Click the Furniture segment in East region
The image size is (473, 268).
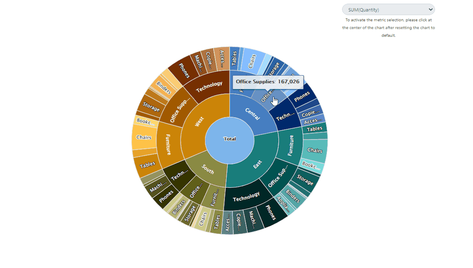pyautogui.click(x=292, y=146)
